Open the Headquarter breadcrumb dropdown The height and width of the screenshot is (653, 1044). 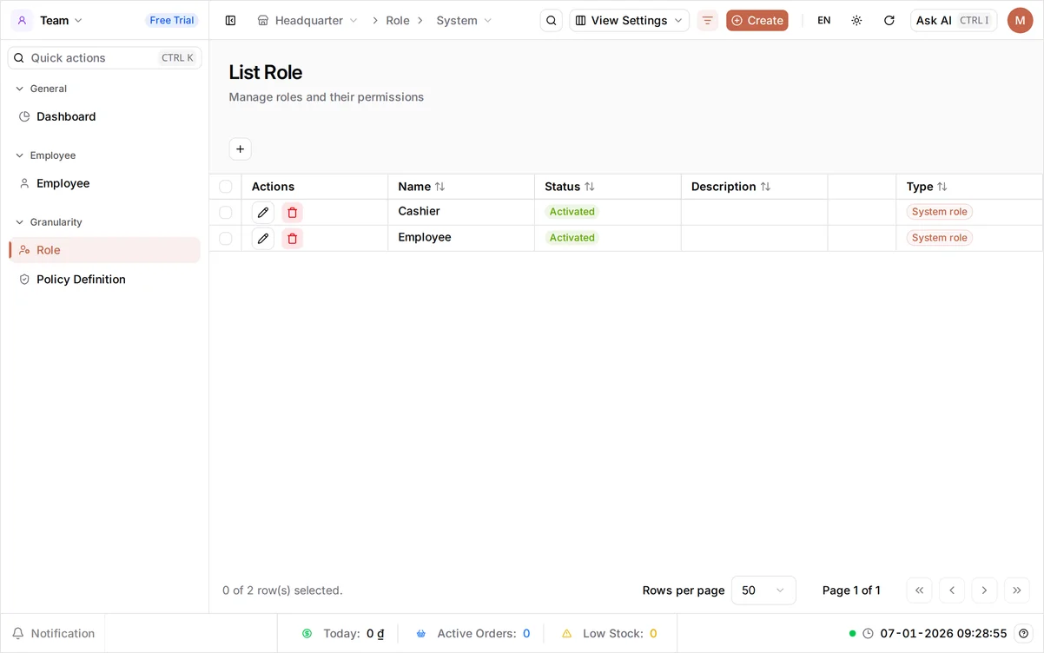(x=307, y=20)
